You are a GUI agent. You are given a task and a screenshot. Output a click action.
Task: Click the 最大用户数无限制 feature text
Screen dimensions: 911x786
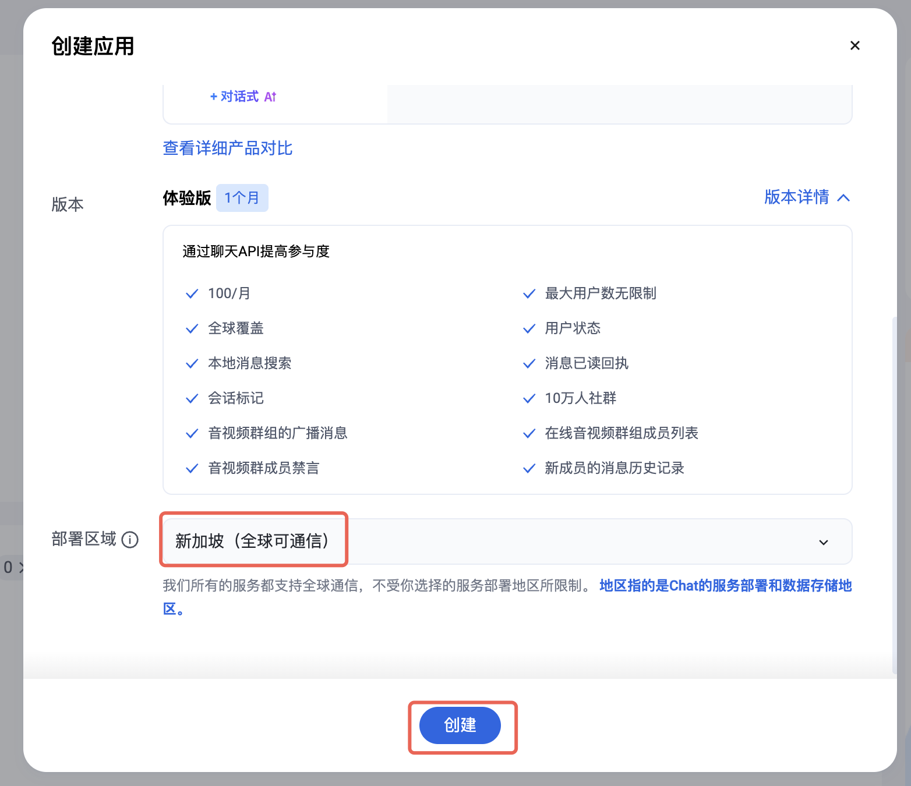(601, 293)
